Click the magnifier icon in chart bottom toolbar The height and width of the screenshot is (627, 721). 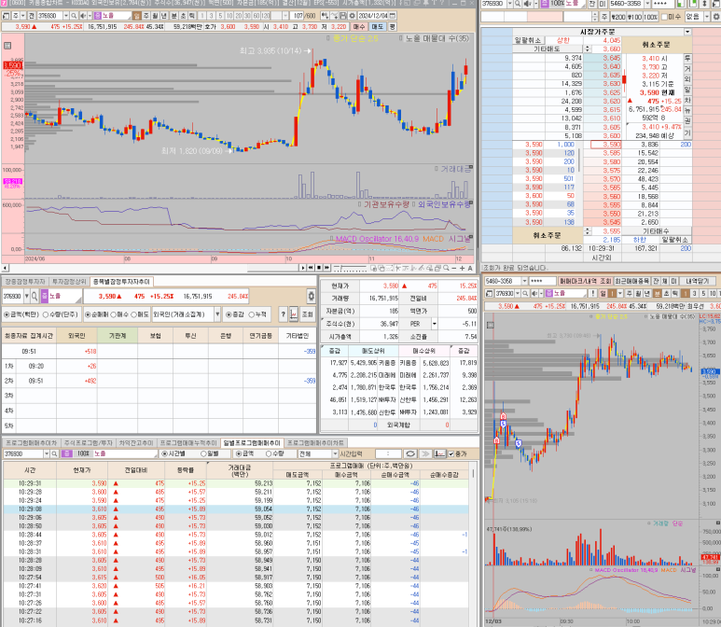pyautogui.click(x=446, y=268)
